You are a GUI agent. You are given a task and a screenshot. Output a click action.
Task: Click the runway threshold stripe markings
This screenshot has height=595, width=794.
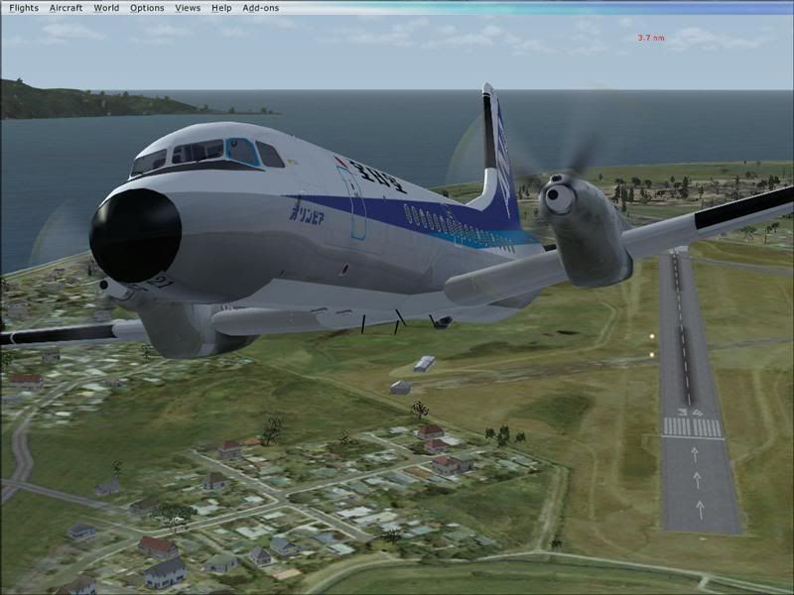point(692,427)
